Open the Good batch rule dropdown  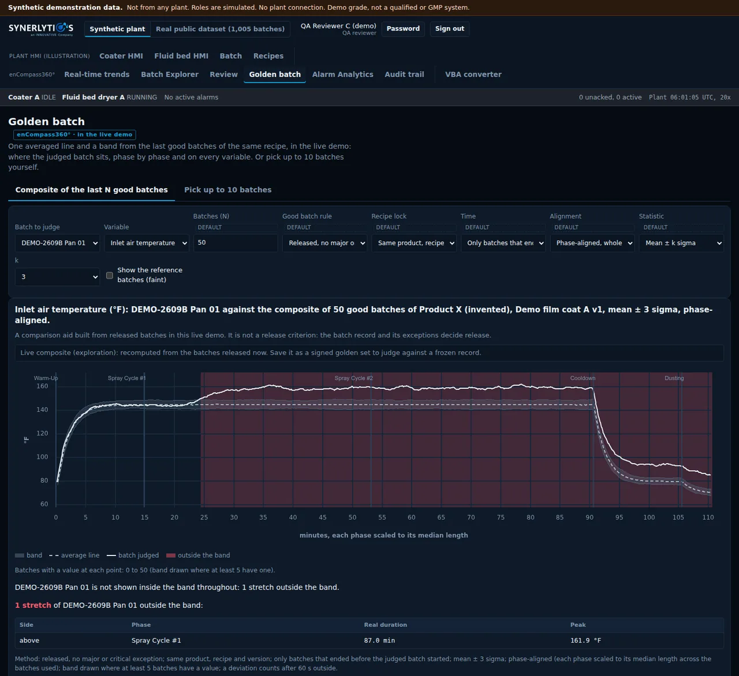(x=324, y=243)
